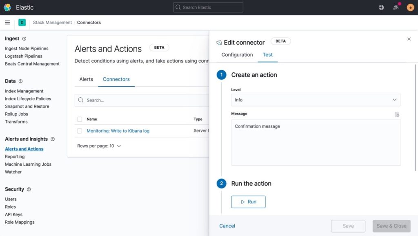Select the Monitoring: Write to Kibana log checkbox
This screenshot has width=418, height=236.
coord(80,131)
